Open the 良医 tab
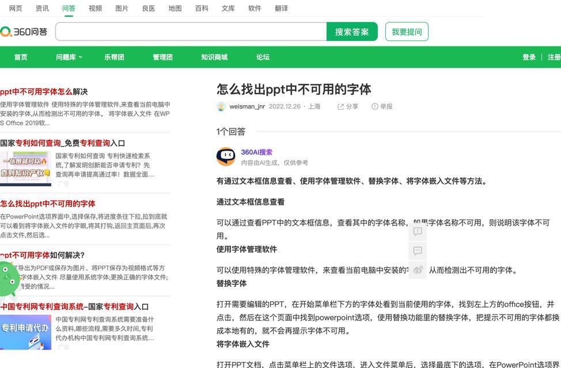The width and height of the screenshot is (561, 368). [x=149, y=8]
